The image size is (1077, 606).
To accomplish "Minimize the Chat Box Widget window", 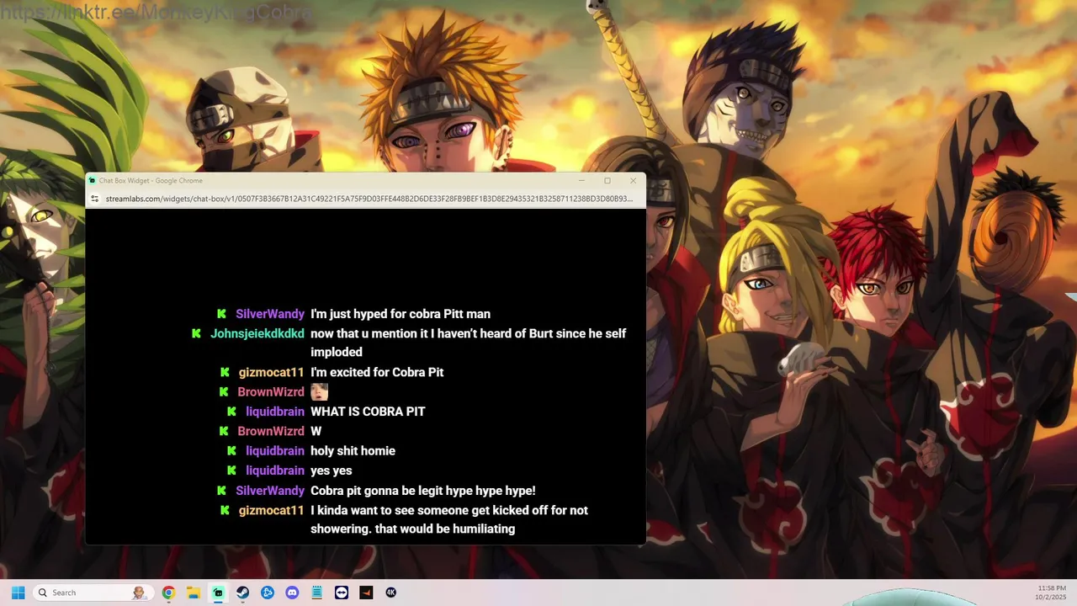I will 581,180.
